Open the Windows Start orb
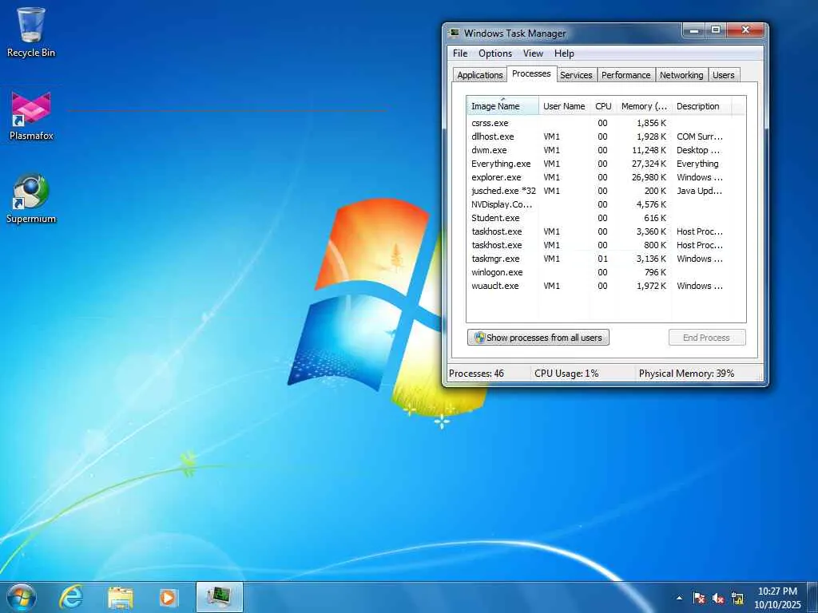Image resolution: width=818 pixels, height=613 pixels. (x=22, y=597)
